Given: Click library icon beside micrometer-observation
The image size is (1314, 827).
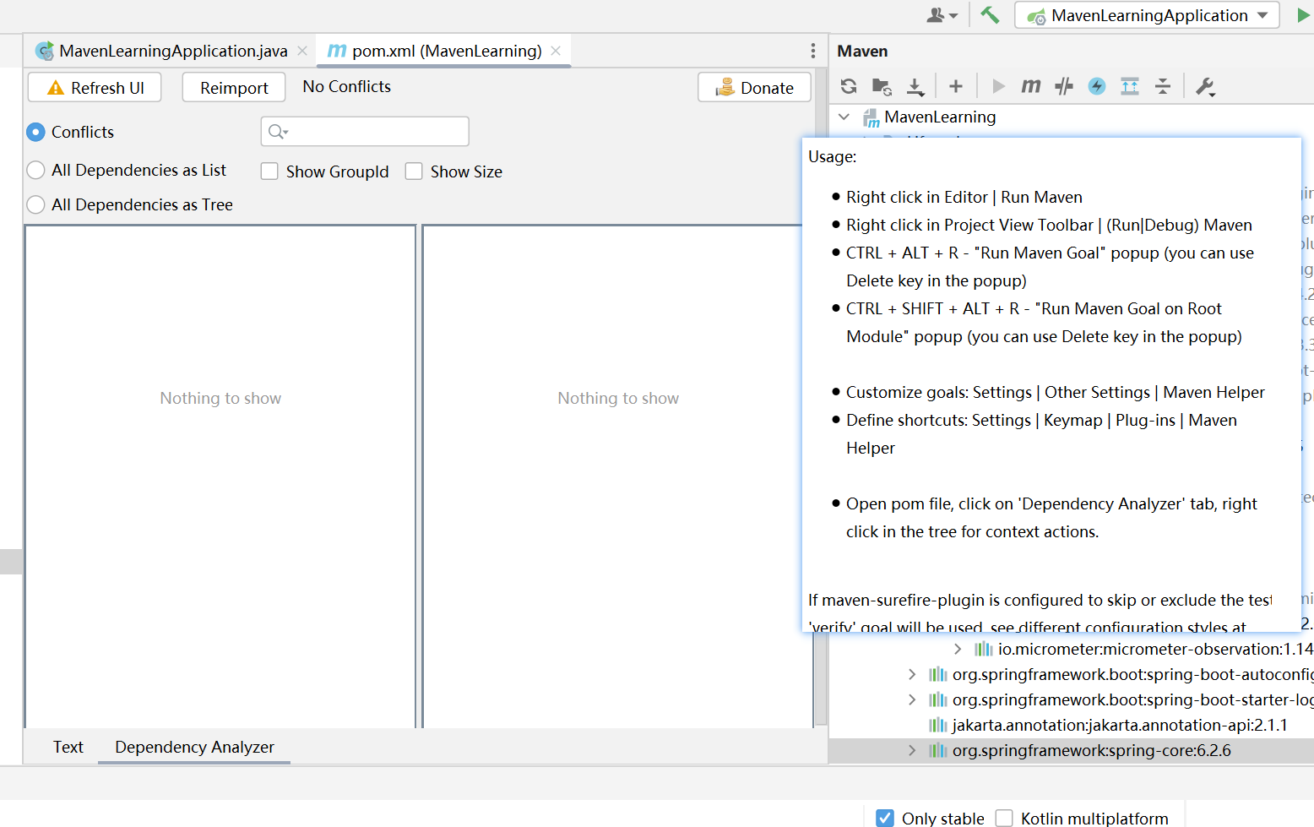Looking at the screenshot, I should 983,649.
